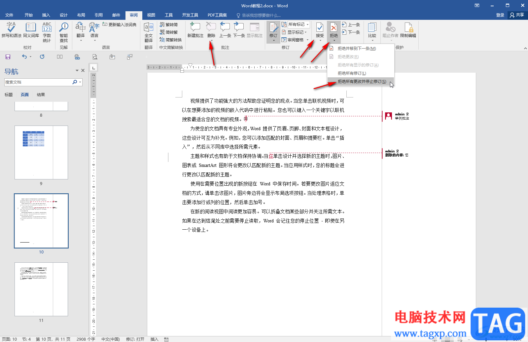The image size is (528, 342).
Task: Expand the Show Markup (显示标记) menu
Action: coord(295,32)
